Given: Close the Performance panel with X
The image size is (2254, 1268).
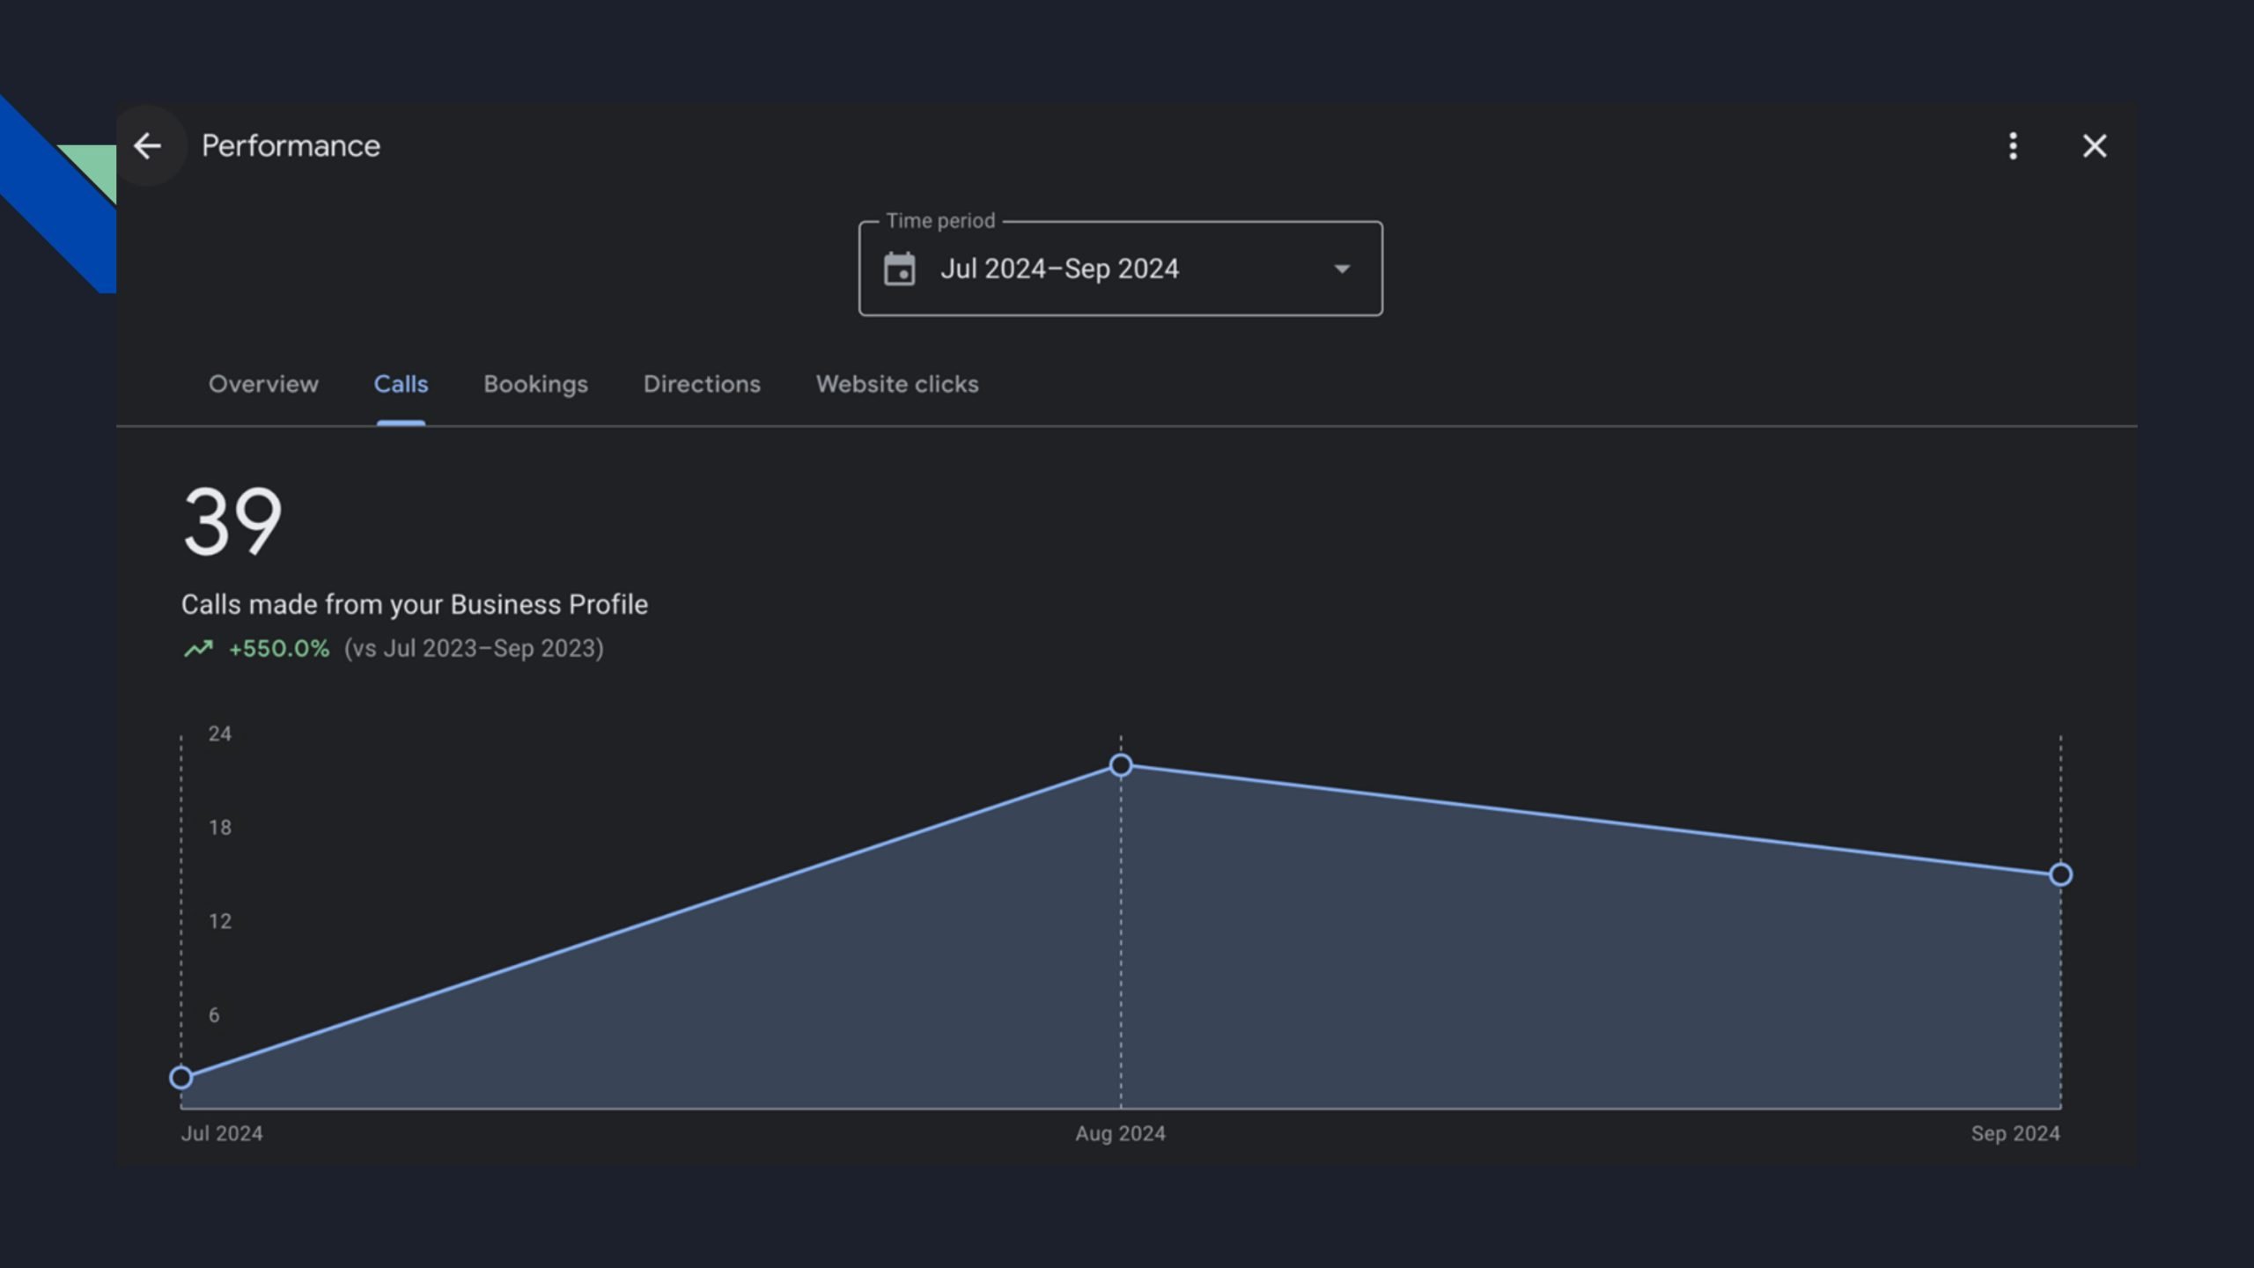Looking at the screenshot, I should (x=2095, y=145).
